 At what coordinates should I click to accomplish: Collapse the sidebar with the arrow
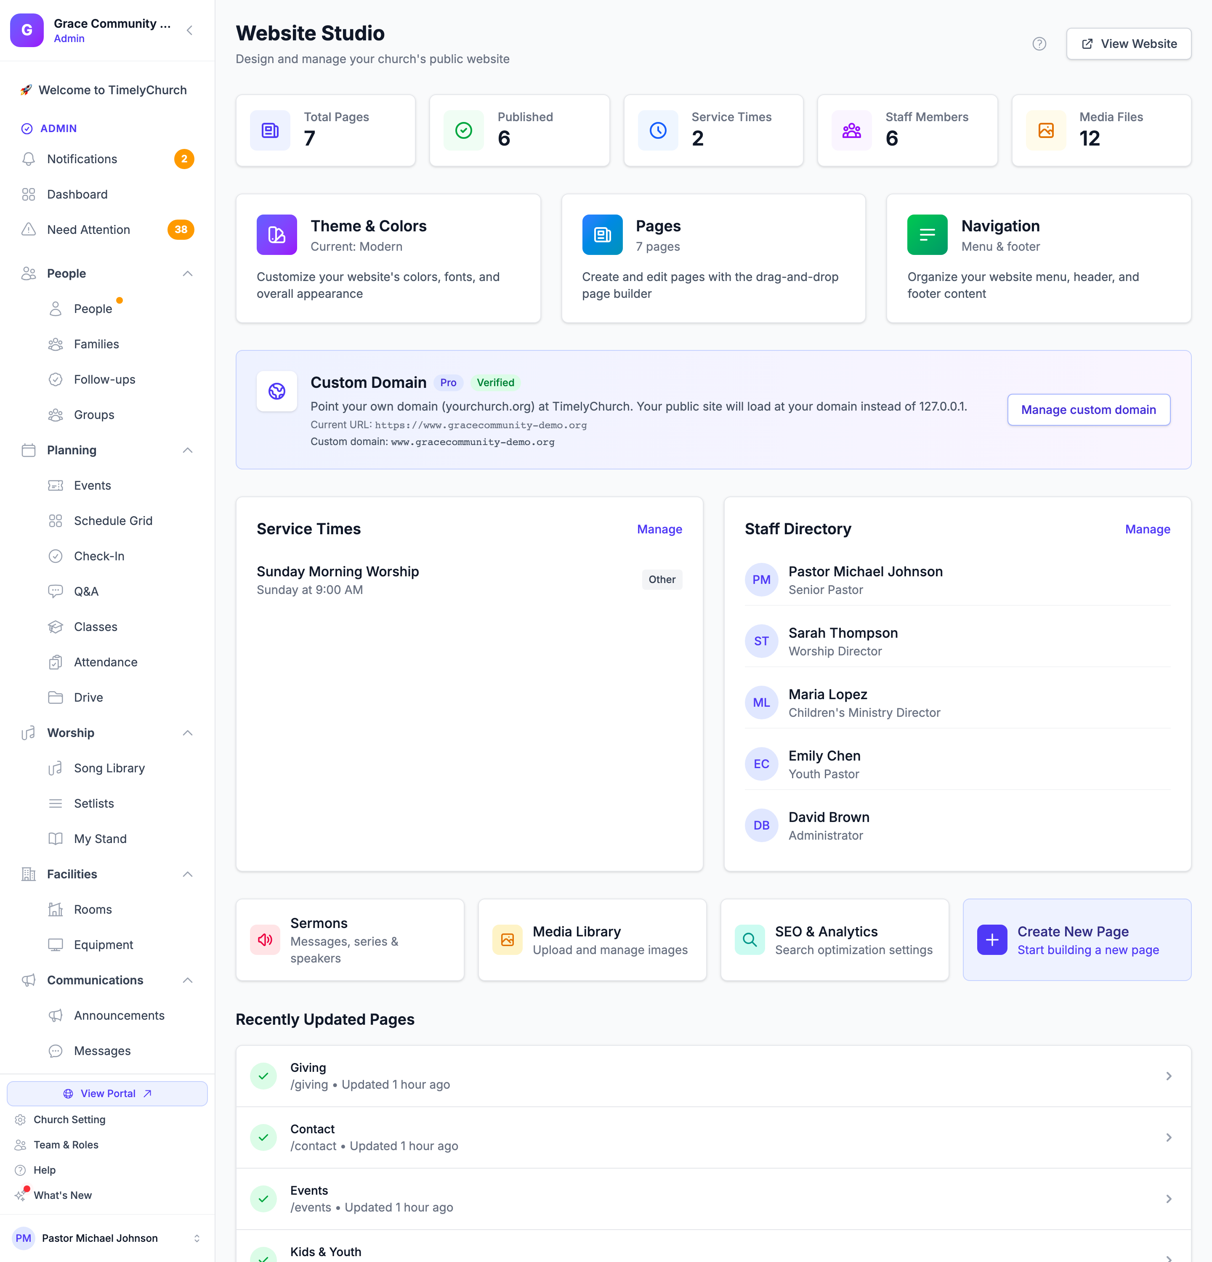tap(189, 30)
